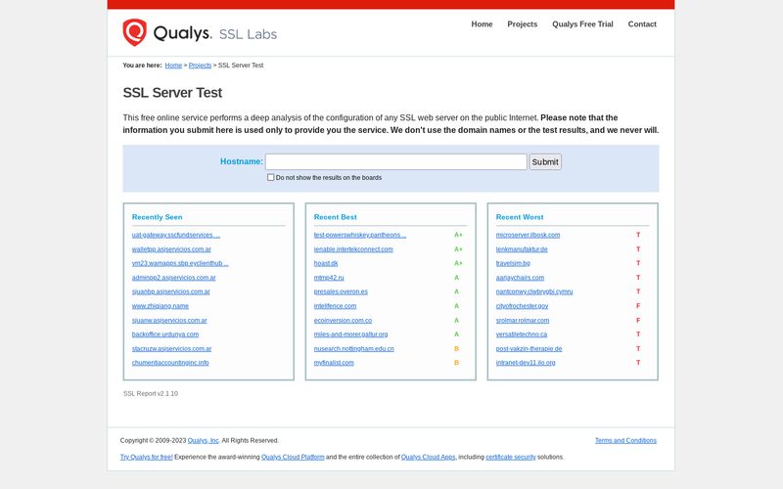
Task: Open presales.overon.es link
Action: coord(341,291)
